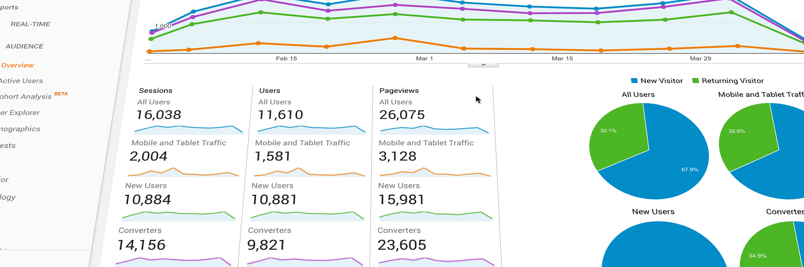Screen dimensions: 804x267
Task: Click Sessions New Users value 10,884
Action: pyautogui.click(x=147, y=200)
